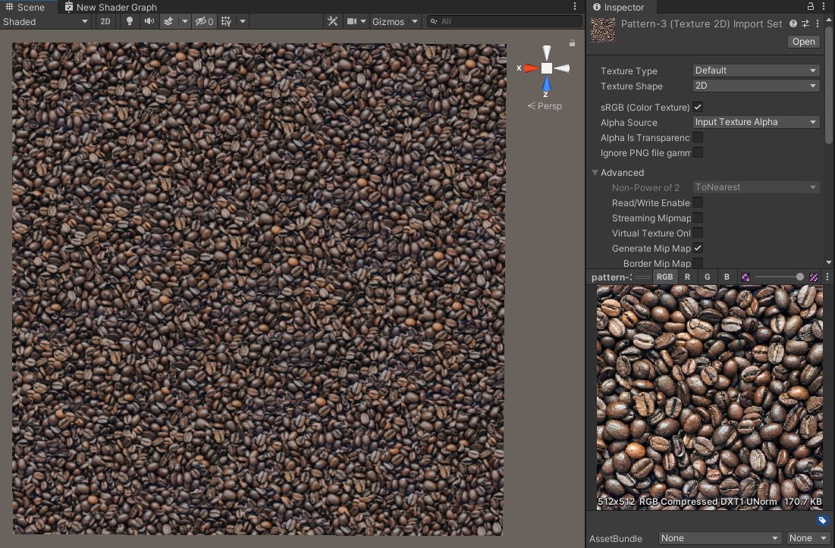Viewport: 835px width, 548px height.
Task: Disable the Generate Mip Maps checkbox
Action: (x=698, y=248)
